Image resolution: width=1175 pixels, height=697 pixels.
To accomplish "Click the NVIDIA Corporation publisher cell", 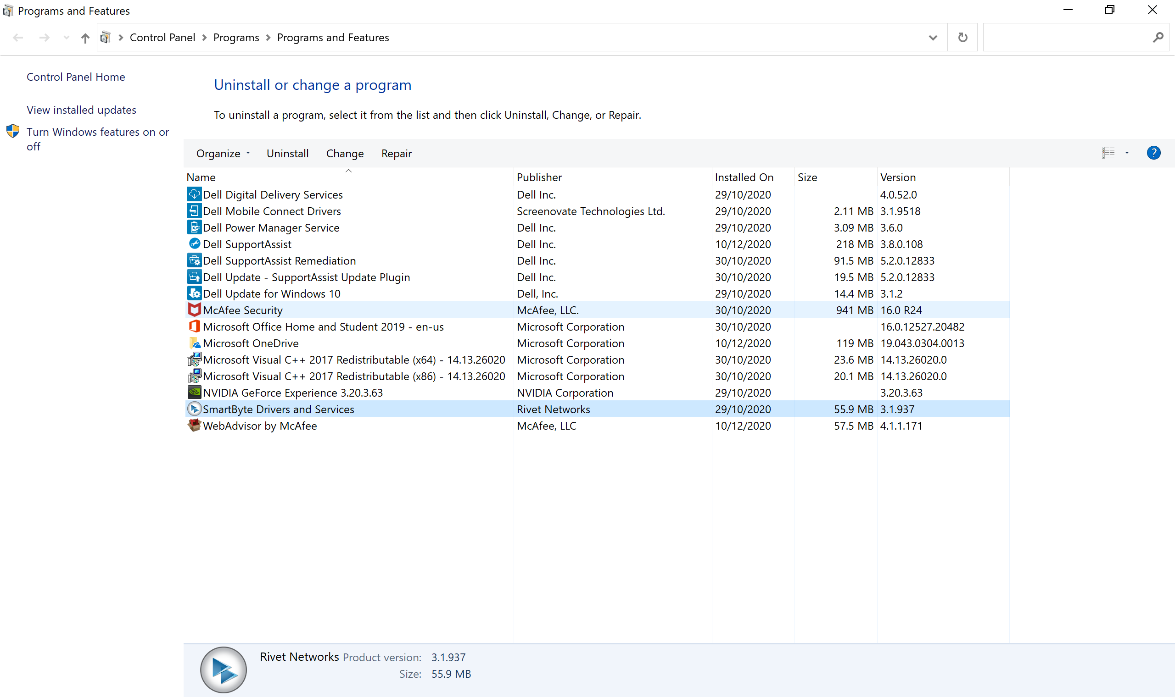I will pos(565,393).
